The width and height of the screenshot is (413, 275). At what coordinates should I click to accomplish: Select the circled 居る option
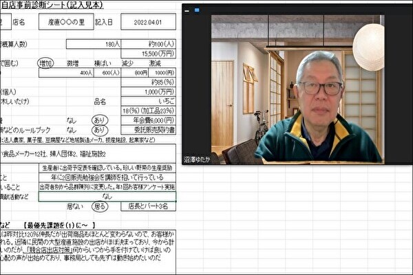(100, 206)
